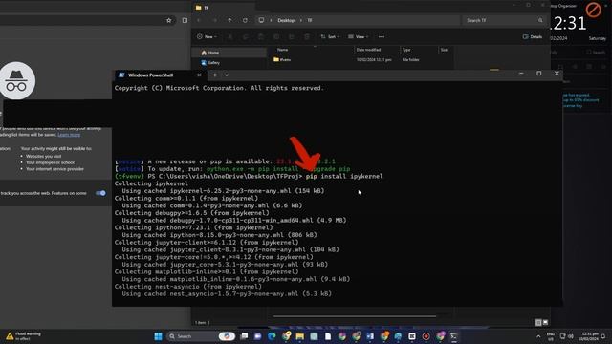
Task: Open the View dropdown in File Explorer
Action: click(x=358, y=36)
